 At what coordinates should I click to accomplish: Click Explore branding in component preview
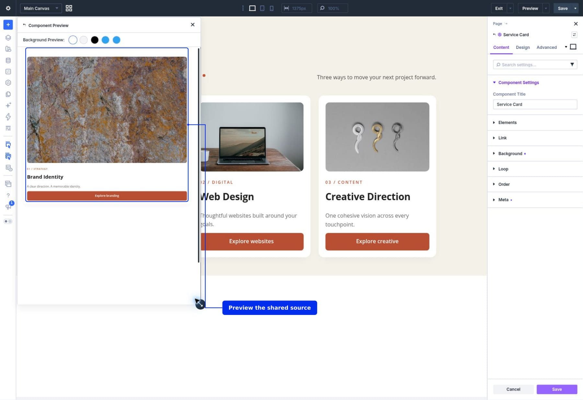click(107, 196)
